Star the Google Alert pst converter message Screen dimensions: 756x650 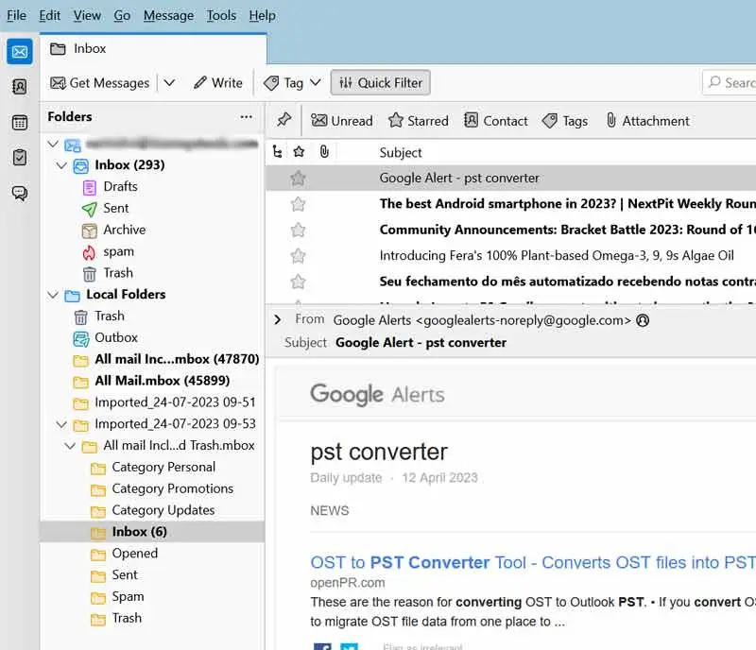299,178
